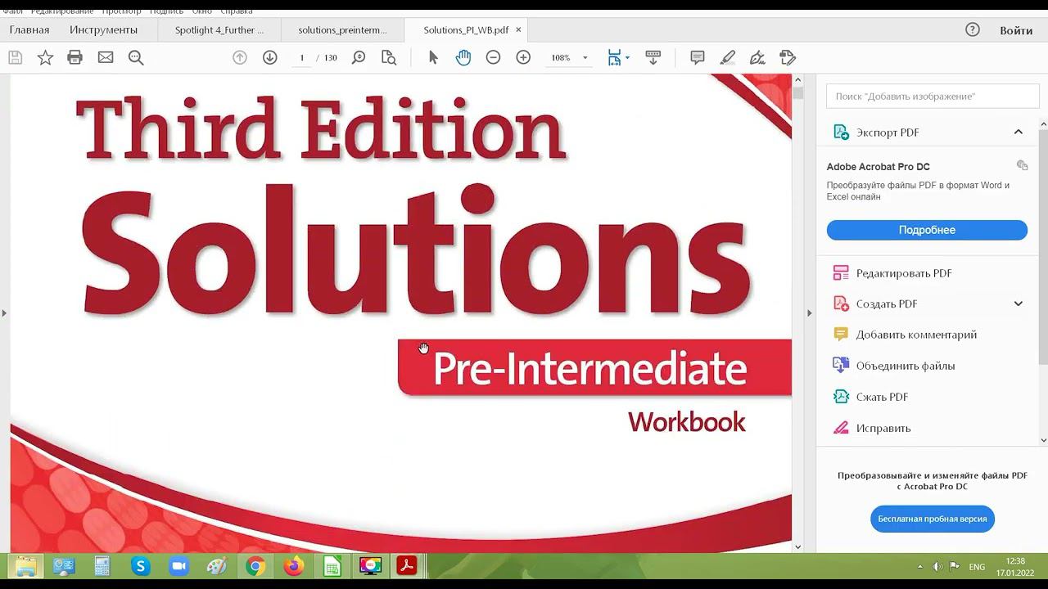Viewport: 1048px width, 589px height.
Task: Go to the previous page arrow
Action: (x=240, y=57)
